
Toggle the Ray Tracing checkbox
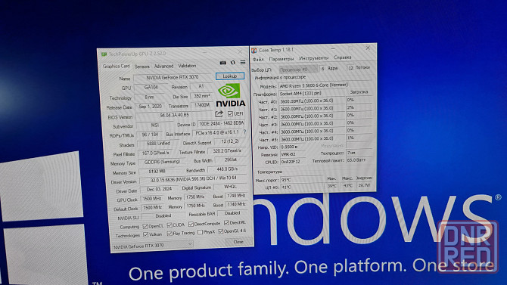(x=170, y=234)
